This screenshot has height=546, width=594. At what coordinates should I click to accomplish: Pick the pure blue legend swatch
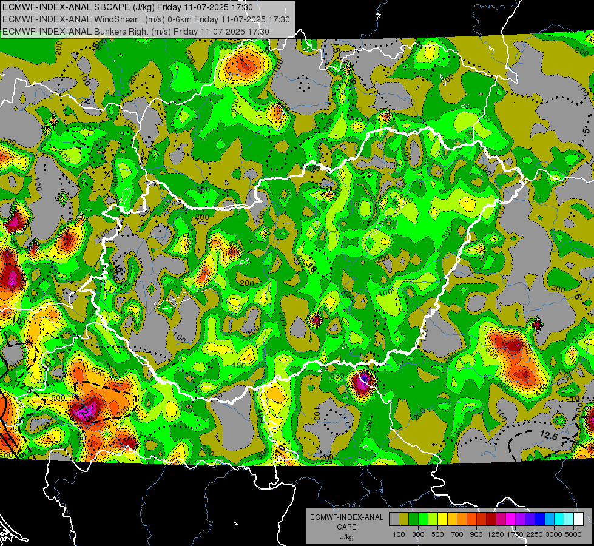click(539, 519)
